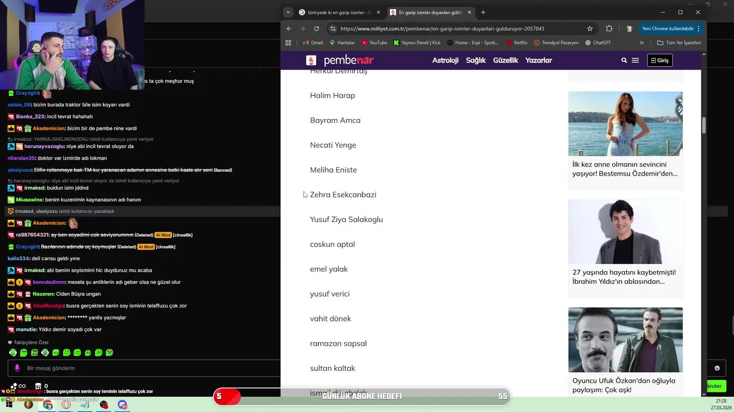This screenshot has width=734, height=412.
Task: Open the Haritalar maps bookmark
Action: pyautogui.click(x=342, y=43)
